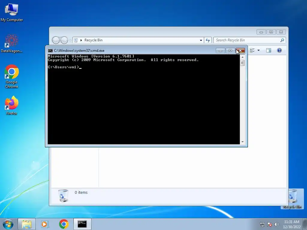307x230 pixels.
Task: Click the Search Recycle Bin field
Action: [250, 40]
